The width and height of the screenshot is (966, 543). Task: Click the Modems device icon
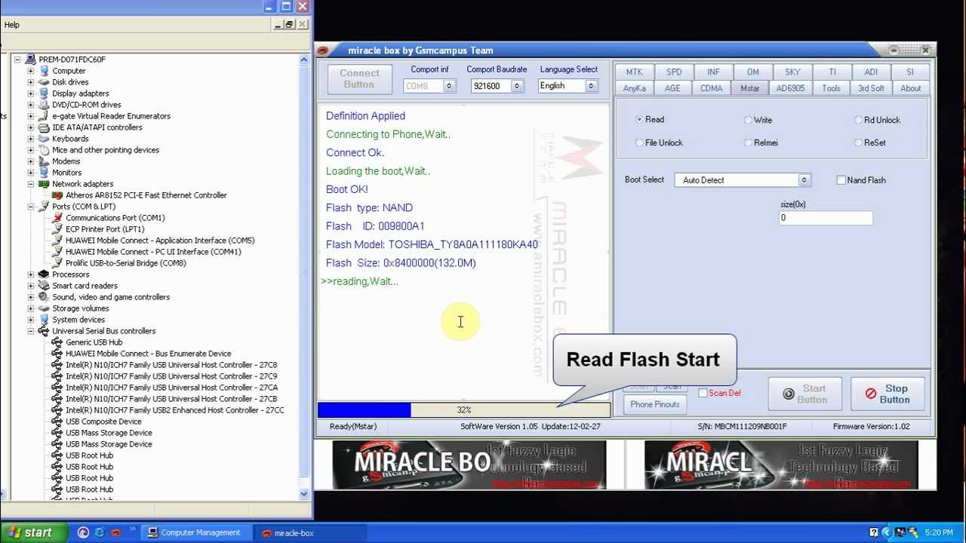(x=44, y=161)
